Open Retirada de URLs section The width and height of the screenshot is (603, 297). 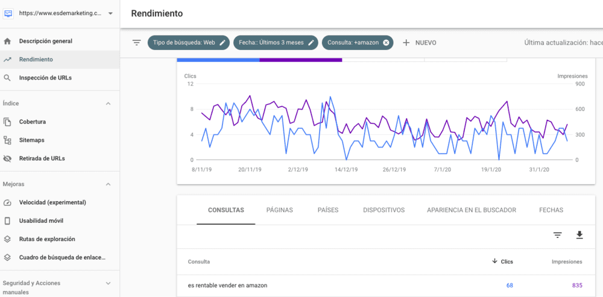pyautogui.click(x=42, y=158)
